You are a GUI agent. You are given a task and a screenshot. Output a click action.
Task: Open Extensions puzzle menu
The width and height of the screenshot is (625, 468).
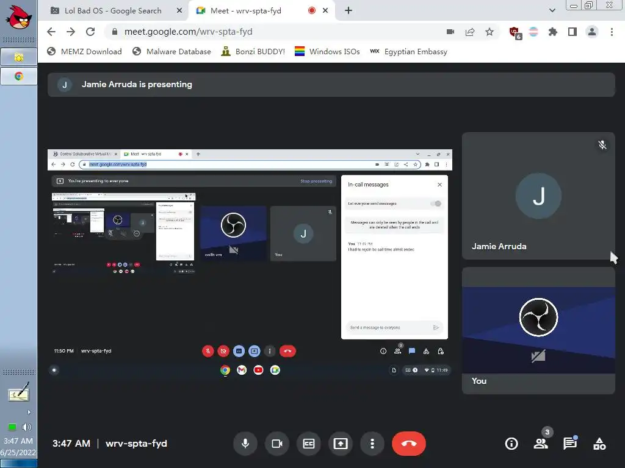[553, 32]
